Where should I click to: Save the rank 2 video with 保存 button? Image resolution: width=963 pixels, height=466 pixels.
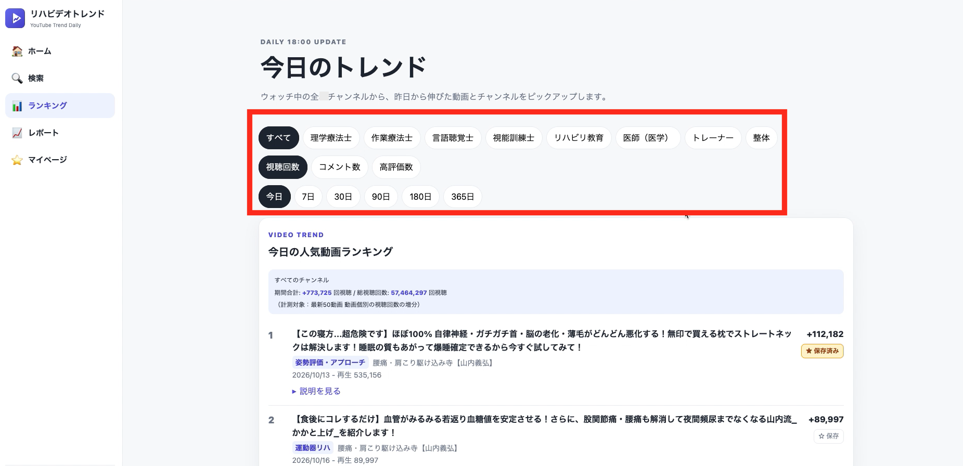click(x=828, y=436)
